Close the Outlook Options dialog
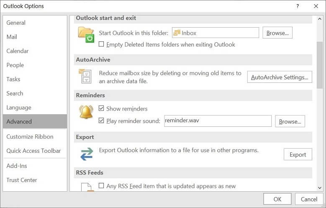The height and width of the screenshot is (208, 326). 316,6
